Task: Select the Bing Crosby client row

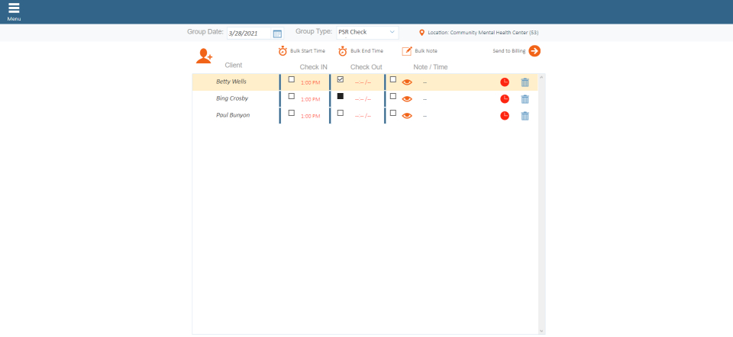Action: point(232,98)
